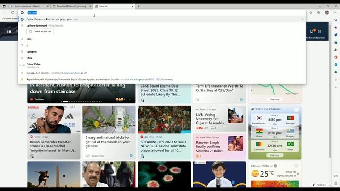Screen dimensions: 340x191
Task: Select kun-po-2 on Scratch suggestion
Action: coord(161,73)
